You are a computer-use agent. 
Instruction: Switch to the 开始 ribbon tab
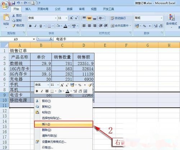point(16,9)
